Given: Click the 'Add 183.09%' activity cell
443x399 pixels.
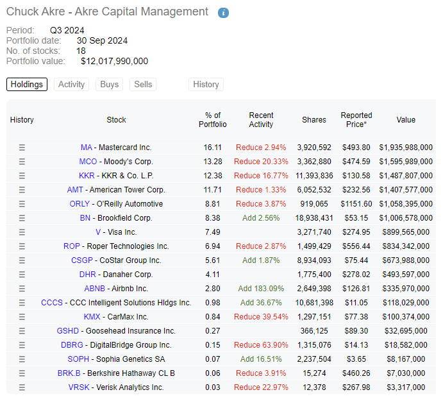Looking at the screenshot, I should click(x=261, y=289).
